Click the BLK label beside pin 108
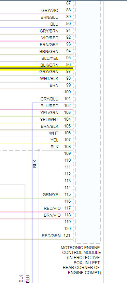This screenshot has height=283, width=127. tap(55, 147)
